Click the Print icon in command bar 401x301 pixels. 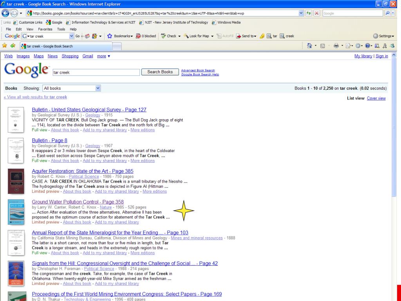tap(336, 46)
